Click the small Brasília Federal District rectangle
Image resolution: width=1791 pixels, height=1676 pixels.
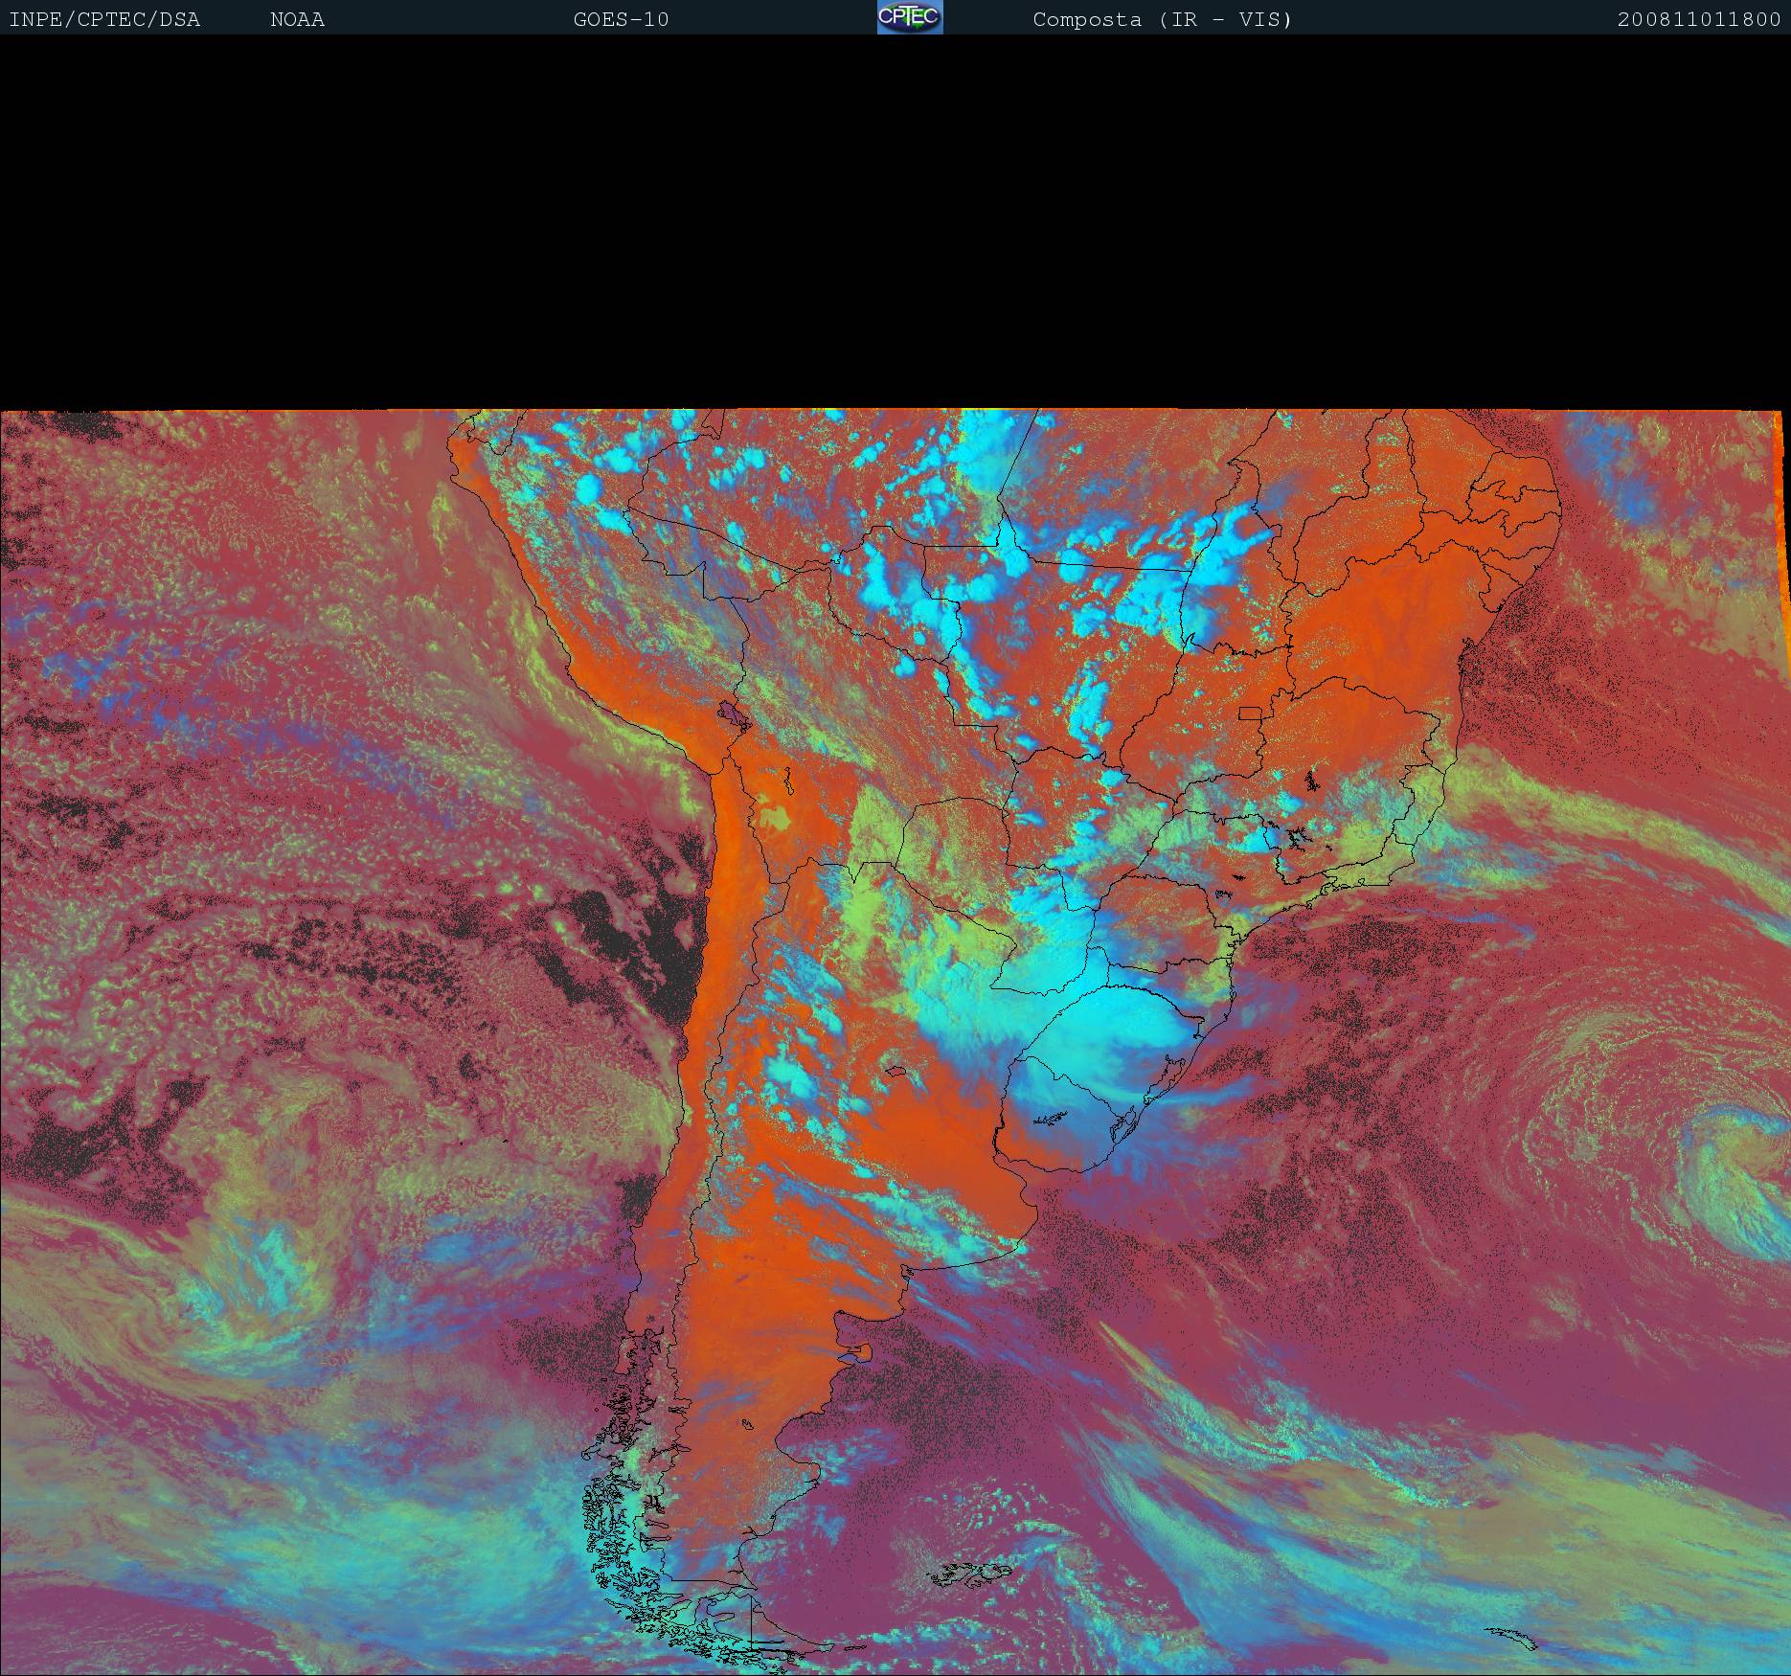pos(1251,713)
